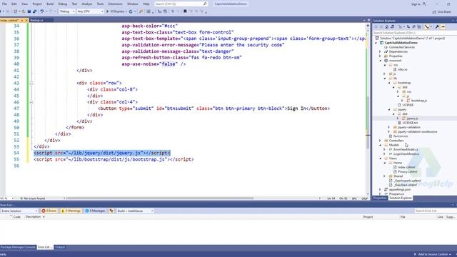Open the Any CPU platform dropdown
Image resolution: width=457 pixels, height=257 pixels.
[91, 11]
